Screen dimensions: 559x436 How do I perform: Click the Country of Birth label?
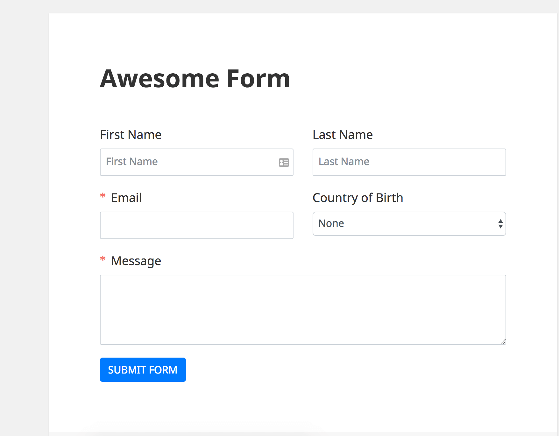pos(358,198)
